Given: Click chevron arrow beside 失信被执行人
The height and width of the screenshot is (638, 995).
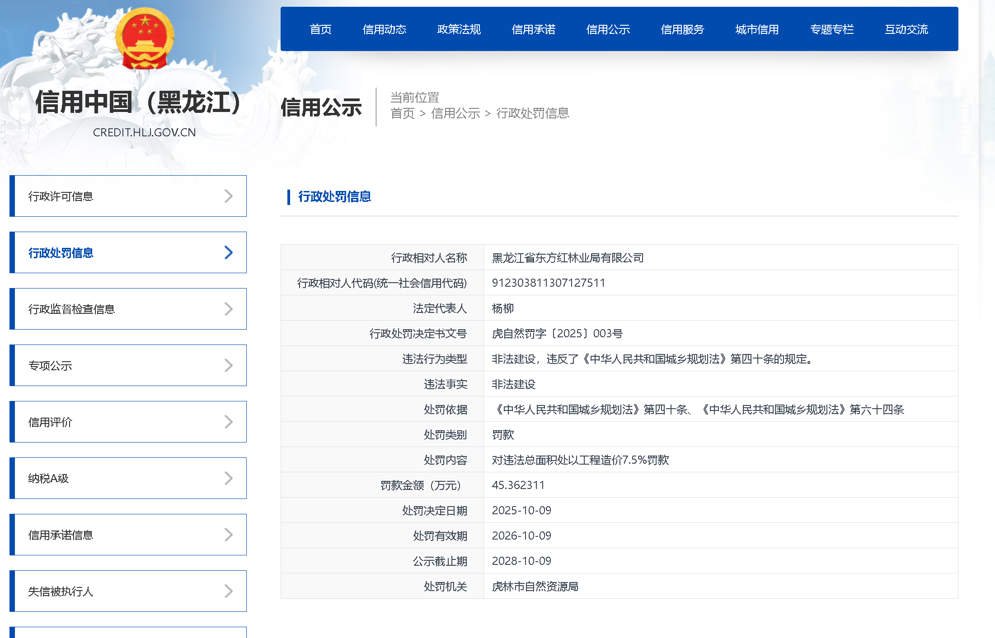Looking at the screenshot, I should (x=229, y=591).
